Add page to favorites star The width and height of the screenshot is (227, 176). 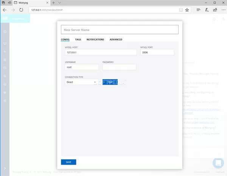(x=187, y=10)
